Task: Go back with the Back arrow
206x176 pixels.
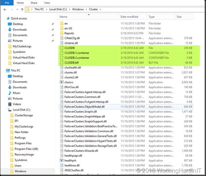Action: pos(5,9)
